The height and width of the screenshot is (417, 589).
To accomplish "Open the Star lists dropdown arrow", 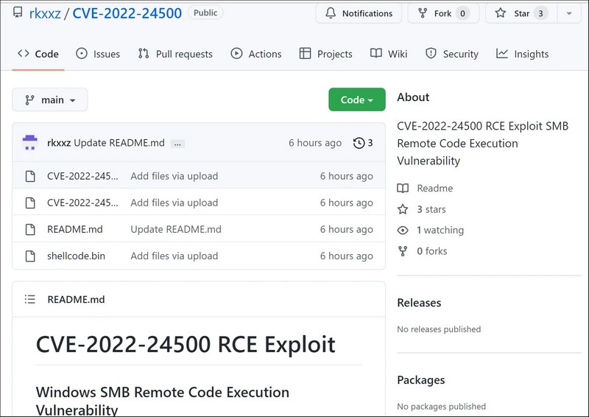I will (x=568, y=13).
